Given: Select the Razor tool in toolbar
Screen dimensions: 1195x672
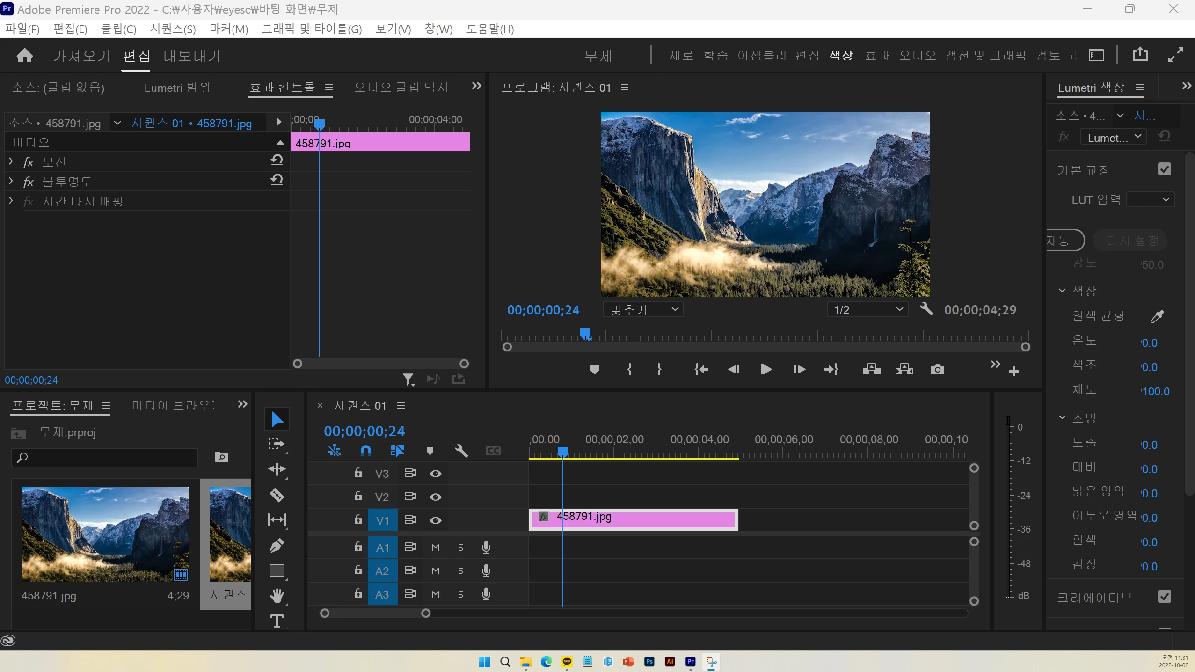Looking at the screenshot, I should (277, 495).
